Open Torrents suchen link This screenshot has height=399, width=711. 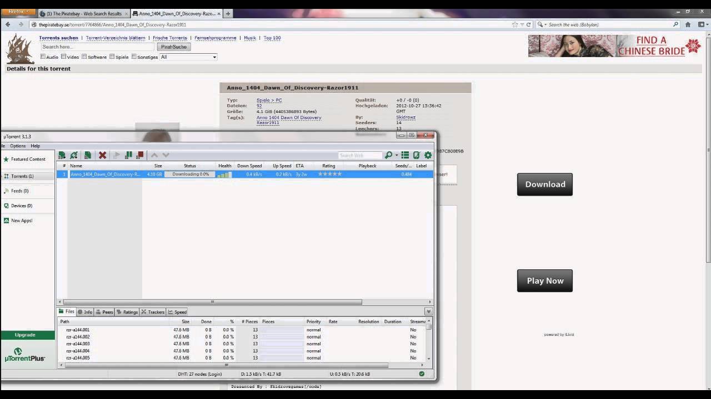[x=58, y=38]
